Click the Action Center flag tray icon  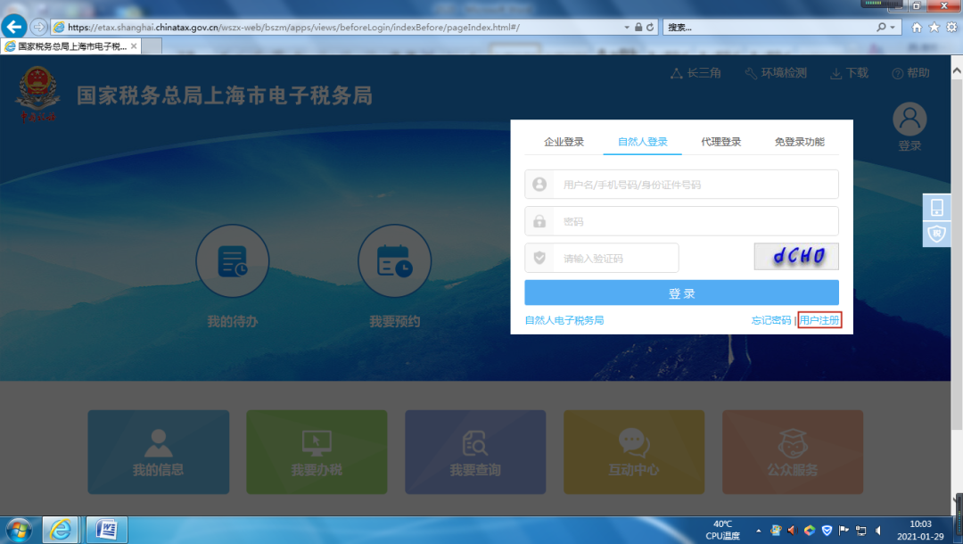(844, 531)
